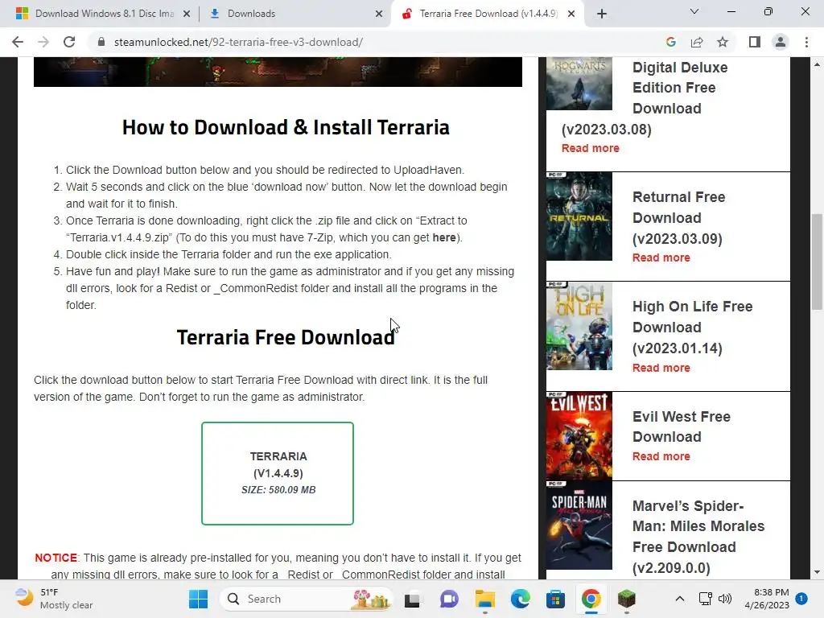Click the 'How to Download & Install Terraria' heading
Screen dimensions: 824x618
[x=286, y=128]
